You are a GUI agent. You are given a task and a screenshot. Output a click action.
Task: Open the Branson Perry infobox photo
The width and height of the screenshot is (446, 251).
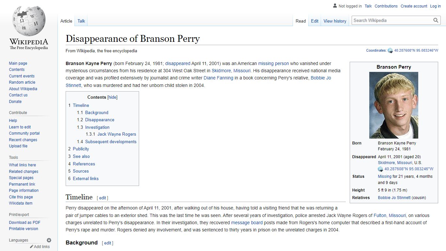[394, 105]
